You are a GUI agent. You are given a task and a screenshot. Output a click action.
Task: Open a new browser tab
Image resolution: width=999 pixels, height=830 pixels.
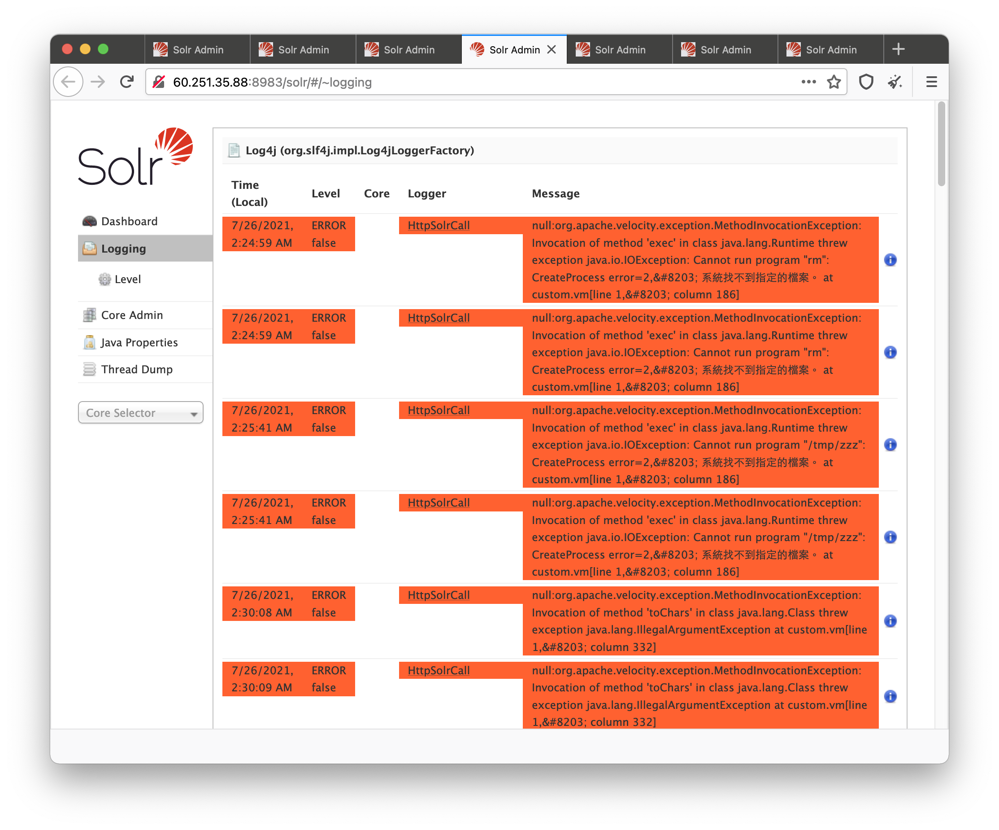point(898,49)
